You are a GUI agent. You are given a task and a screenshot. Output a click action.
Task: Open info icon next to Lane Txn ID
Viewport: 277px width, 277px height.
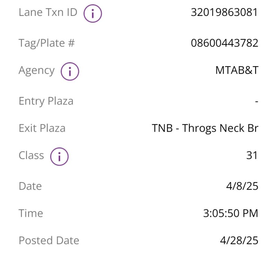(x=92, y=14)
